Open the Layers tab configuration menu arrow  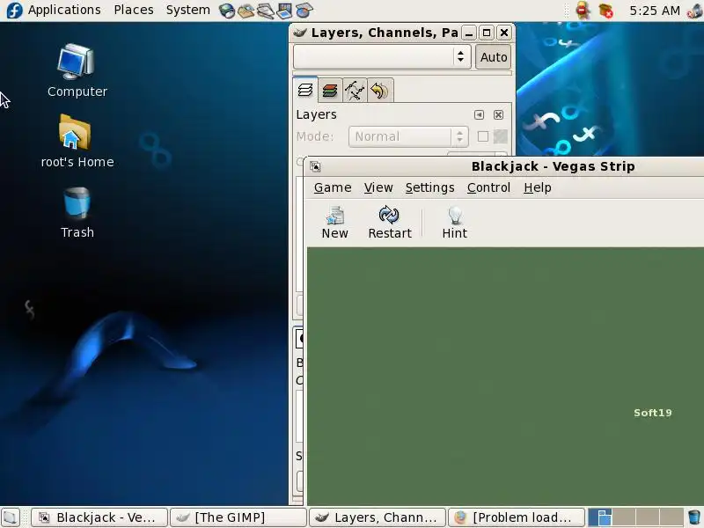pyautogui.click(x=479, y=115)
